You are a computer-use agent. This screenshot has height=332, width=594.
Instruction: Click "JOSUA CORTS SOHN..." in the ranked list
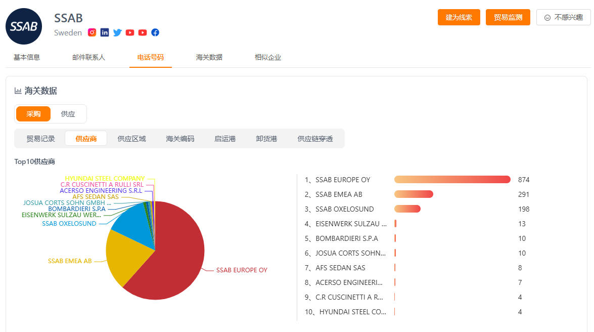[x=350, y=253]
